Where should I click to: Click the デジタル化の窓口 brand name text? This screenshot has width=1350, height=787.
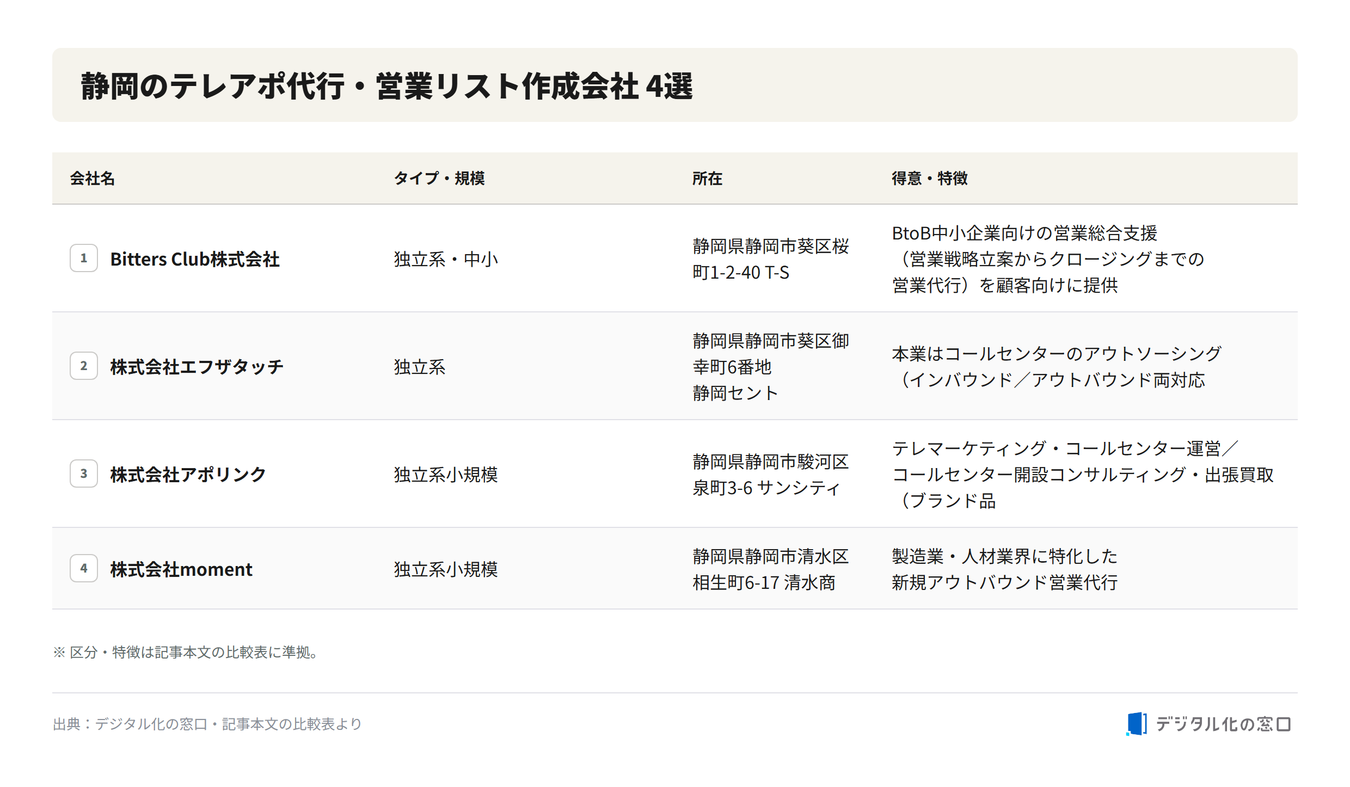pyautogui.click(x=1223, y=724)
